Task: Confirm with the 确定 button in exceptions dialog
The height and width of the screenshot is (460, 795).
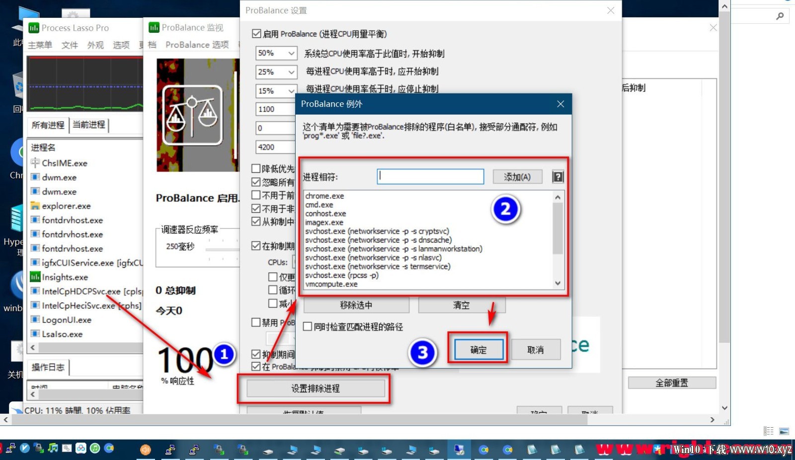Action: click(x=479, y=350)
